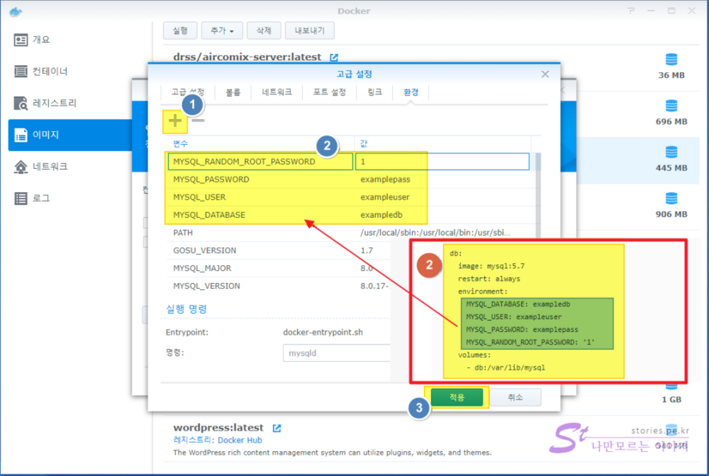Open the 개요 overview section
This screenshot has width=709, height=476.
pyautogui.click(x=40, y=40)
